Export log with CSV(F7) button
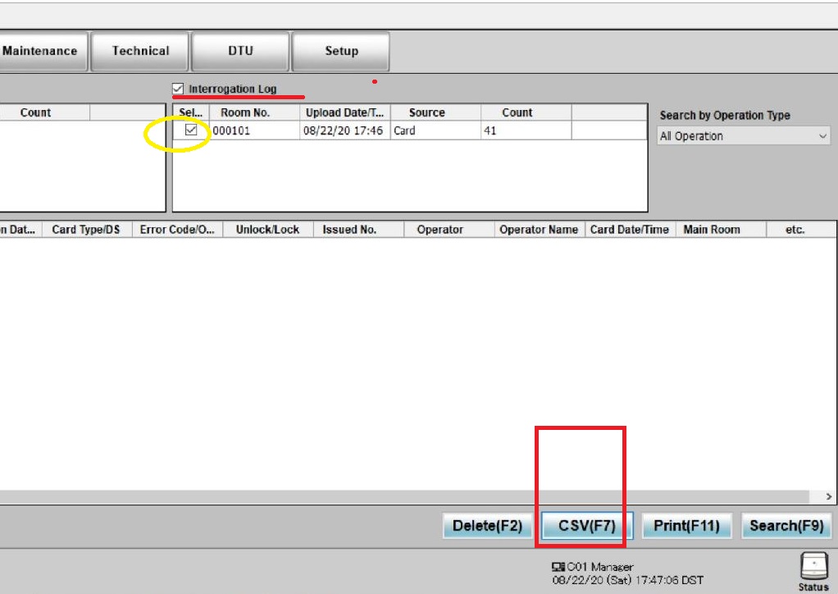The height and width of the screenshot is (594, 838). 586,526
